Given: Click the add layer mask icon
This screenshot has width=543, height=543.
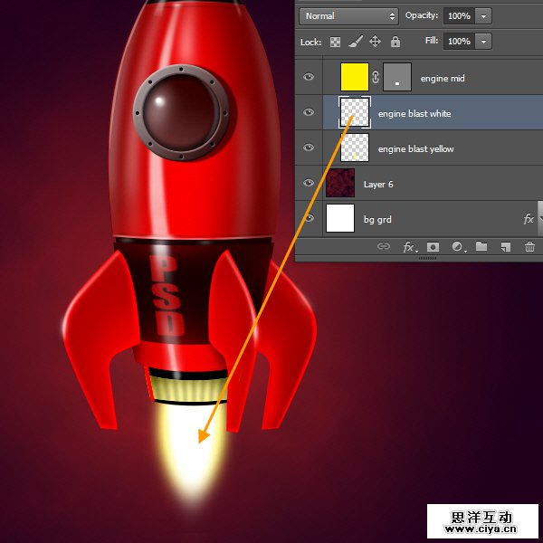Looking at the screenshot, I should [x=433, y=246].
